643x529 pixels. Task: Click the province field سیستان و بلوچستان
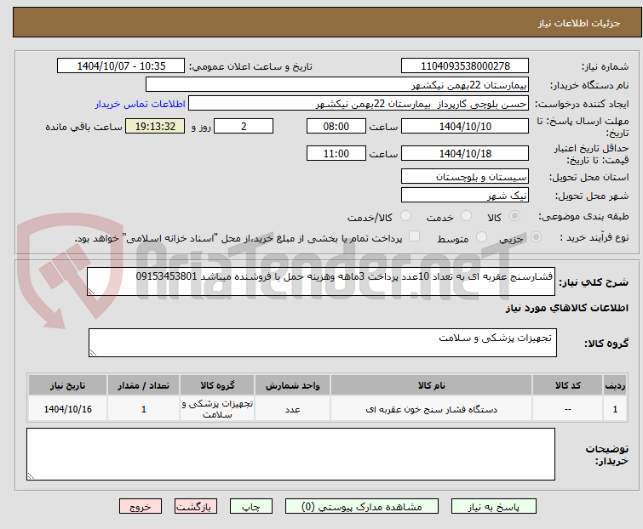point(465,176)
